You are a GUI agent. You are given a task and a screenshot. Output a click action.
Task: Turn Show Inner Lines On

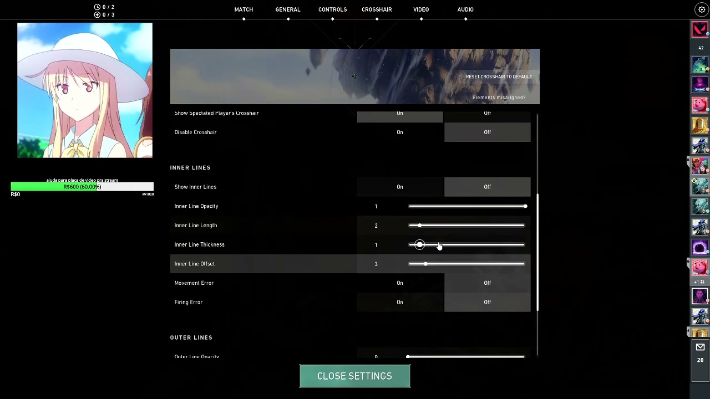point(400,187)
